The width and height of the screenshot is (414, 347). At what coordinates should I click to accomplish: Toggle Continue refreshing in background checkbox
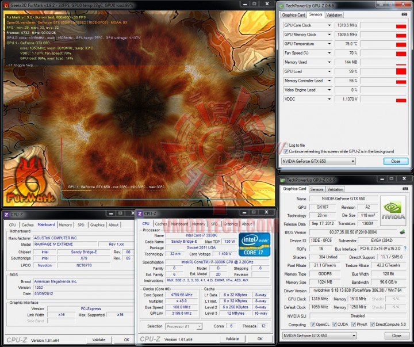286,151
